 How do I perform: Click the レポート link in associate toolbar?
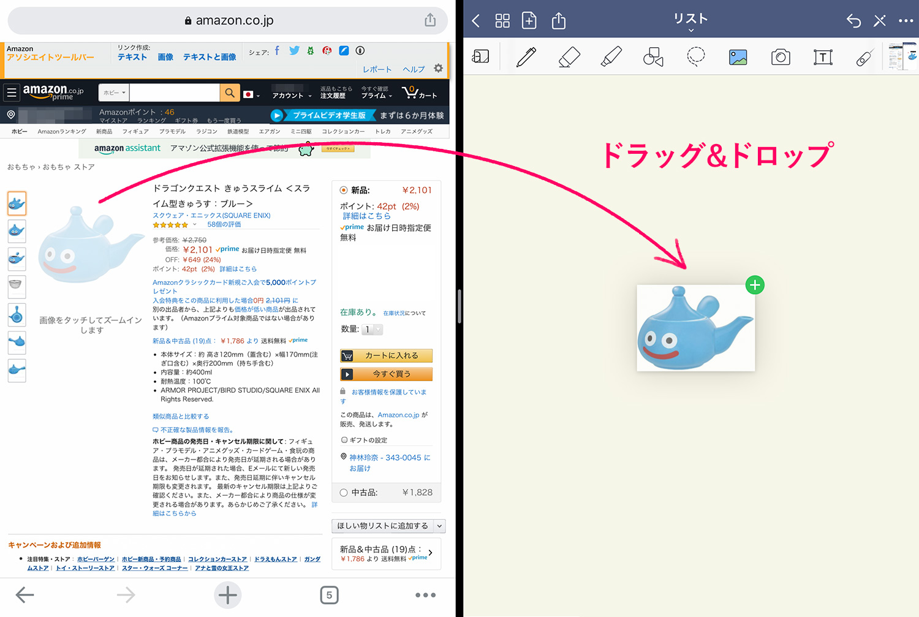[377, 69]
